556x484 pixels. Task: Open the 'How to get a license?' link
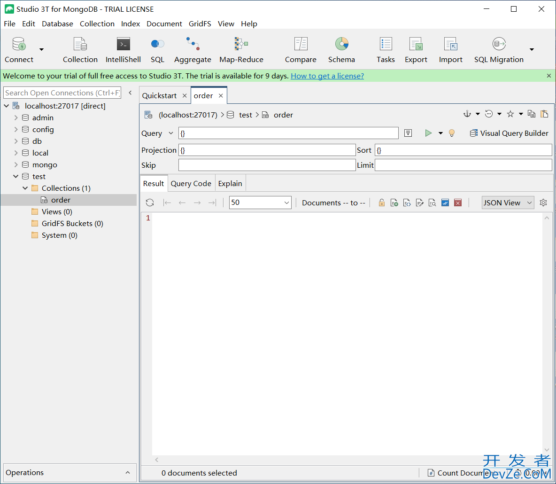(x=327, y=76)
